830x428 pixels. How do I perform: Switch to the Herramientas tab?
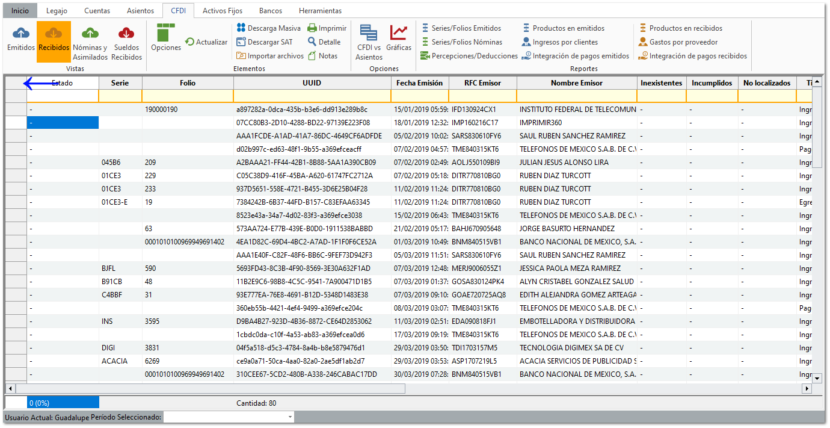point(319,10)
